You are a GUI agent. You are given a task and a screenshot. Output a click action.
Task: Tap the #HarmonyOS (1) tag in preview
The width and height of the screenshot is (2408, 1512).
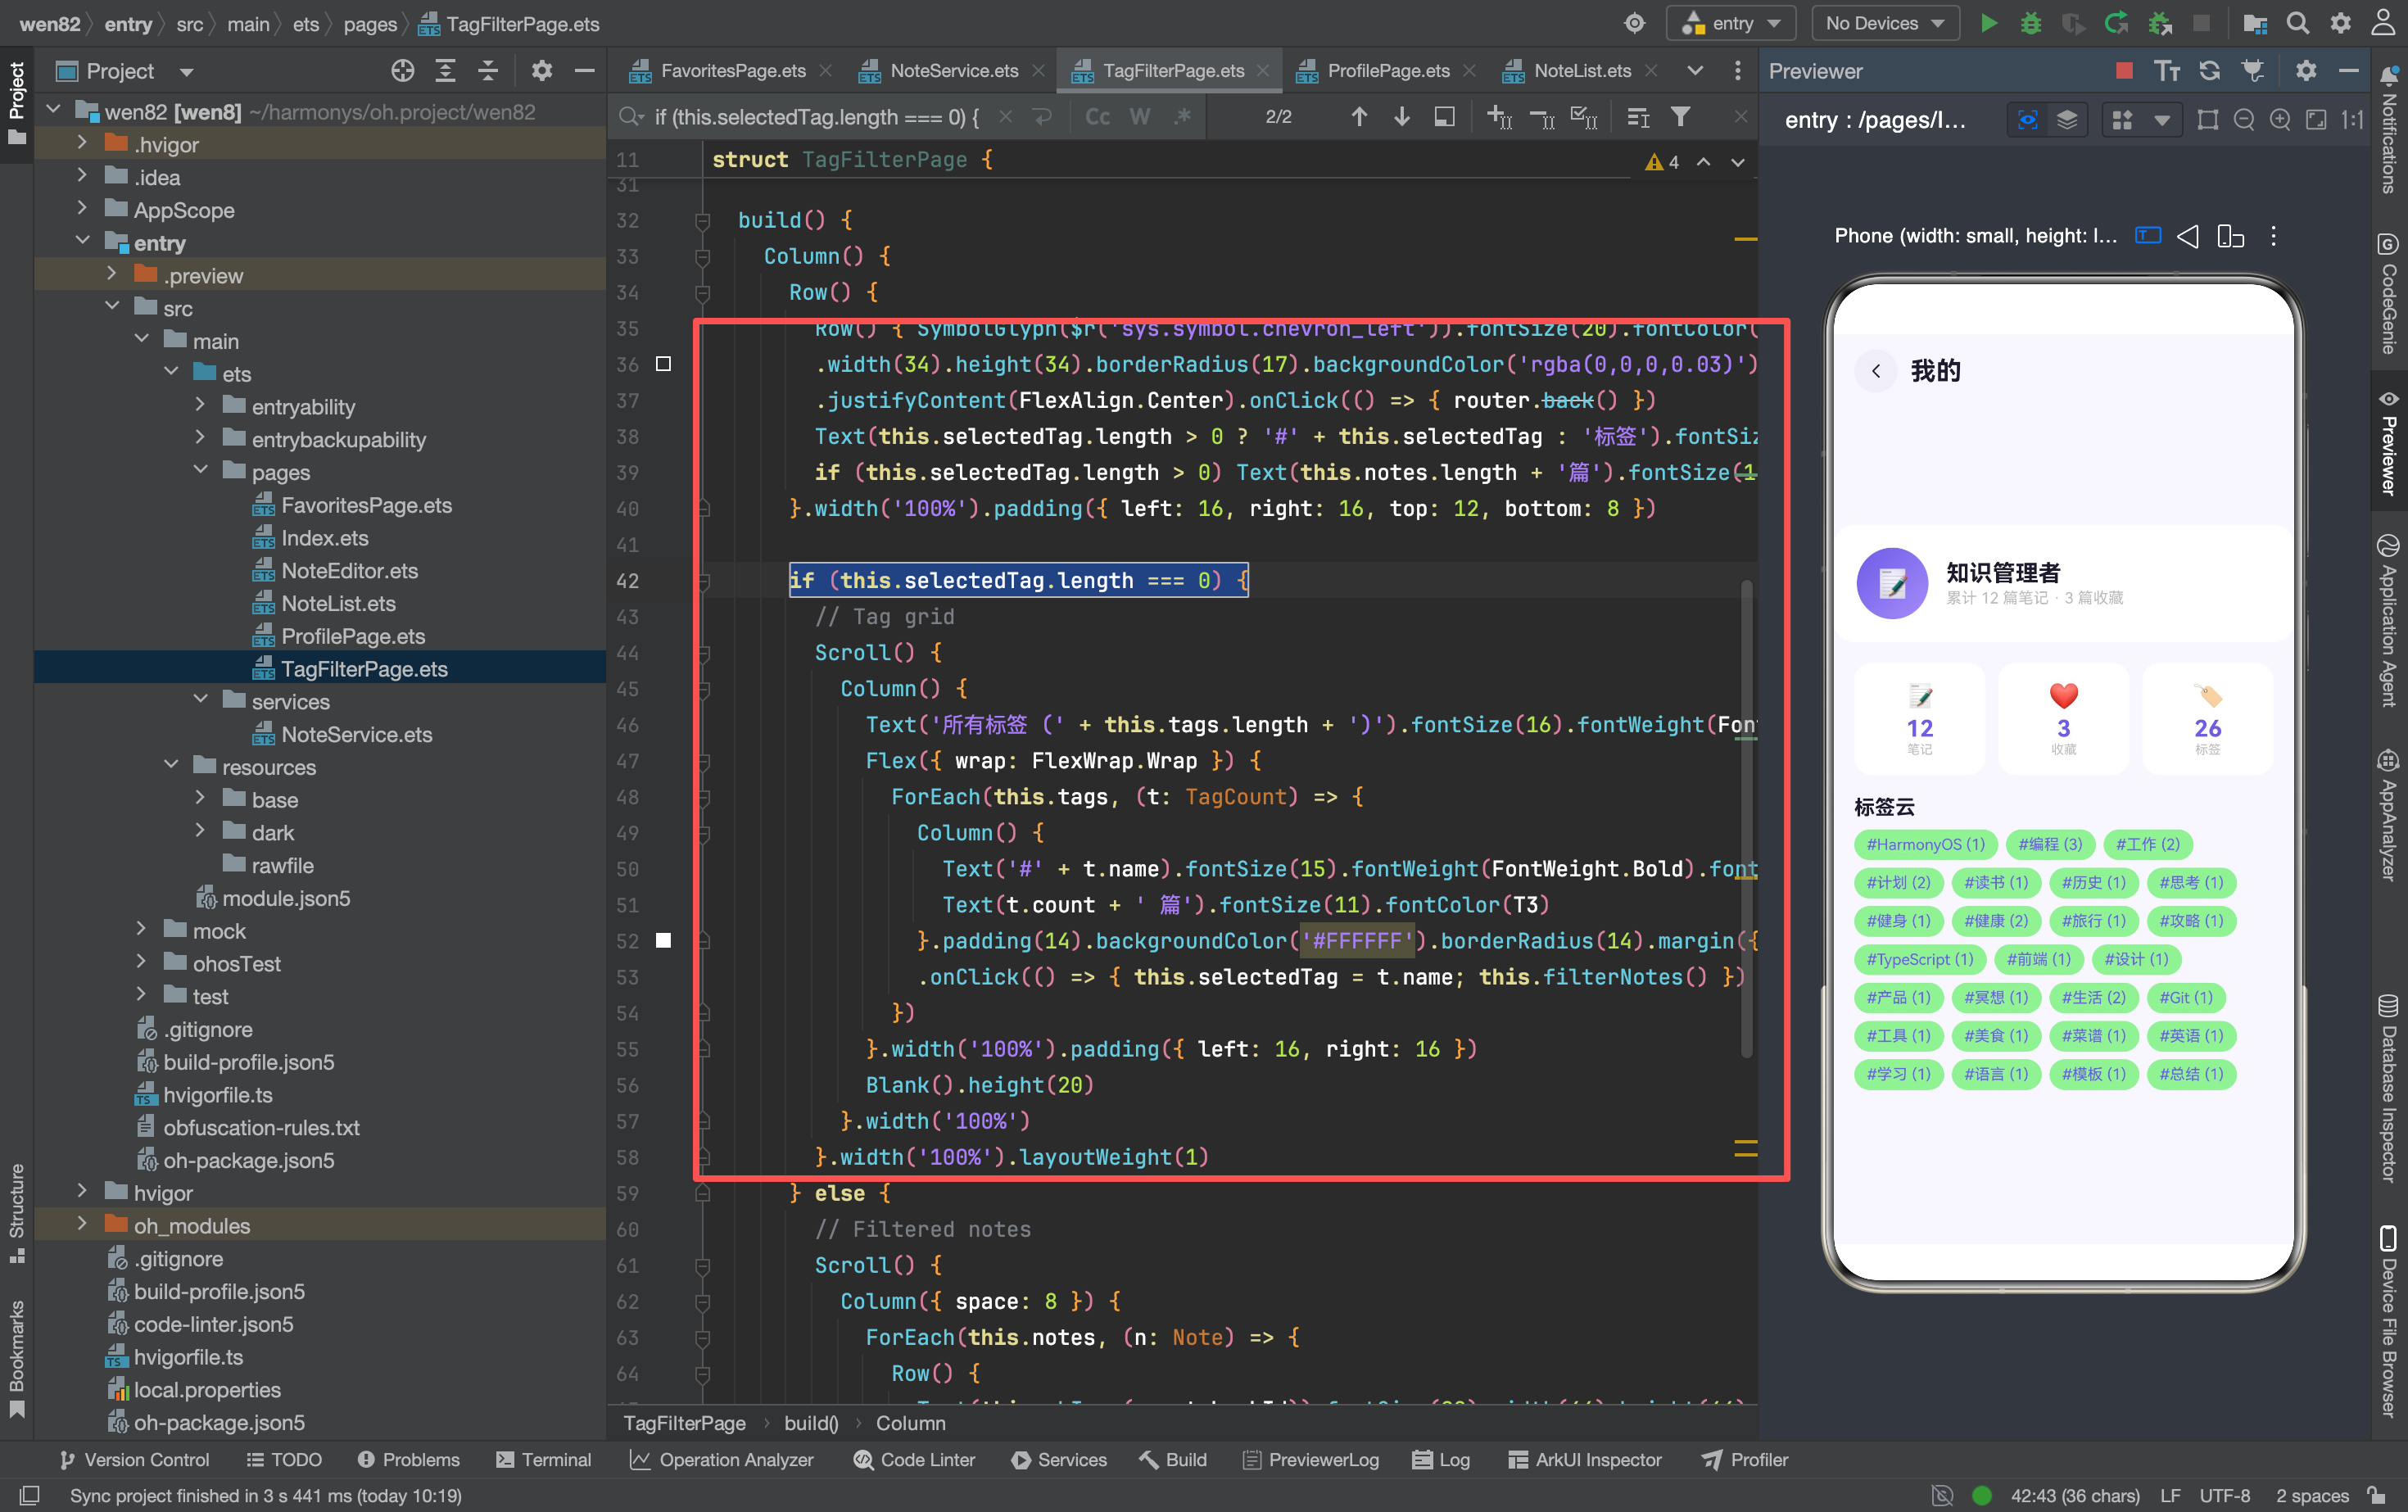(1925, 844)
